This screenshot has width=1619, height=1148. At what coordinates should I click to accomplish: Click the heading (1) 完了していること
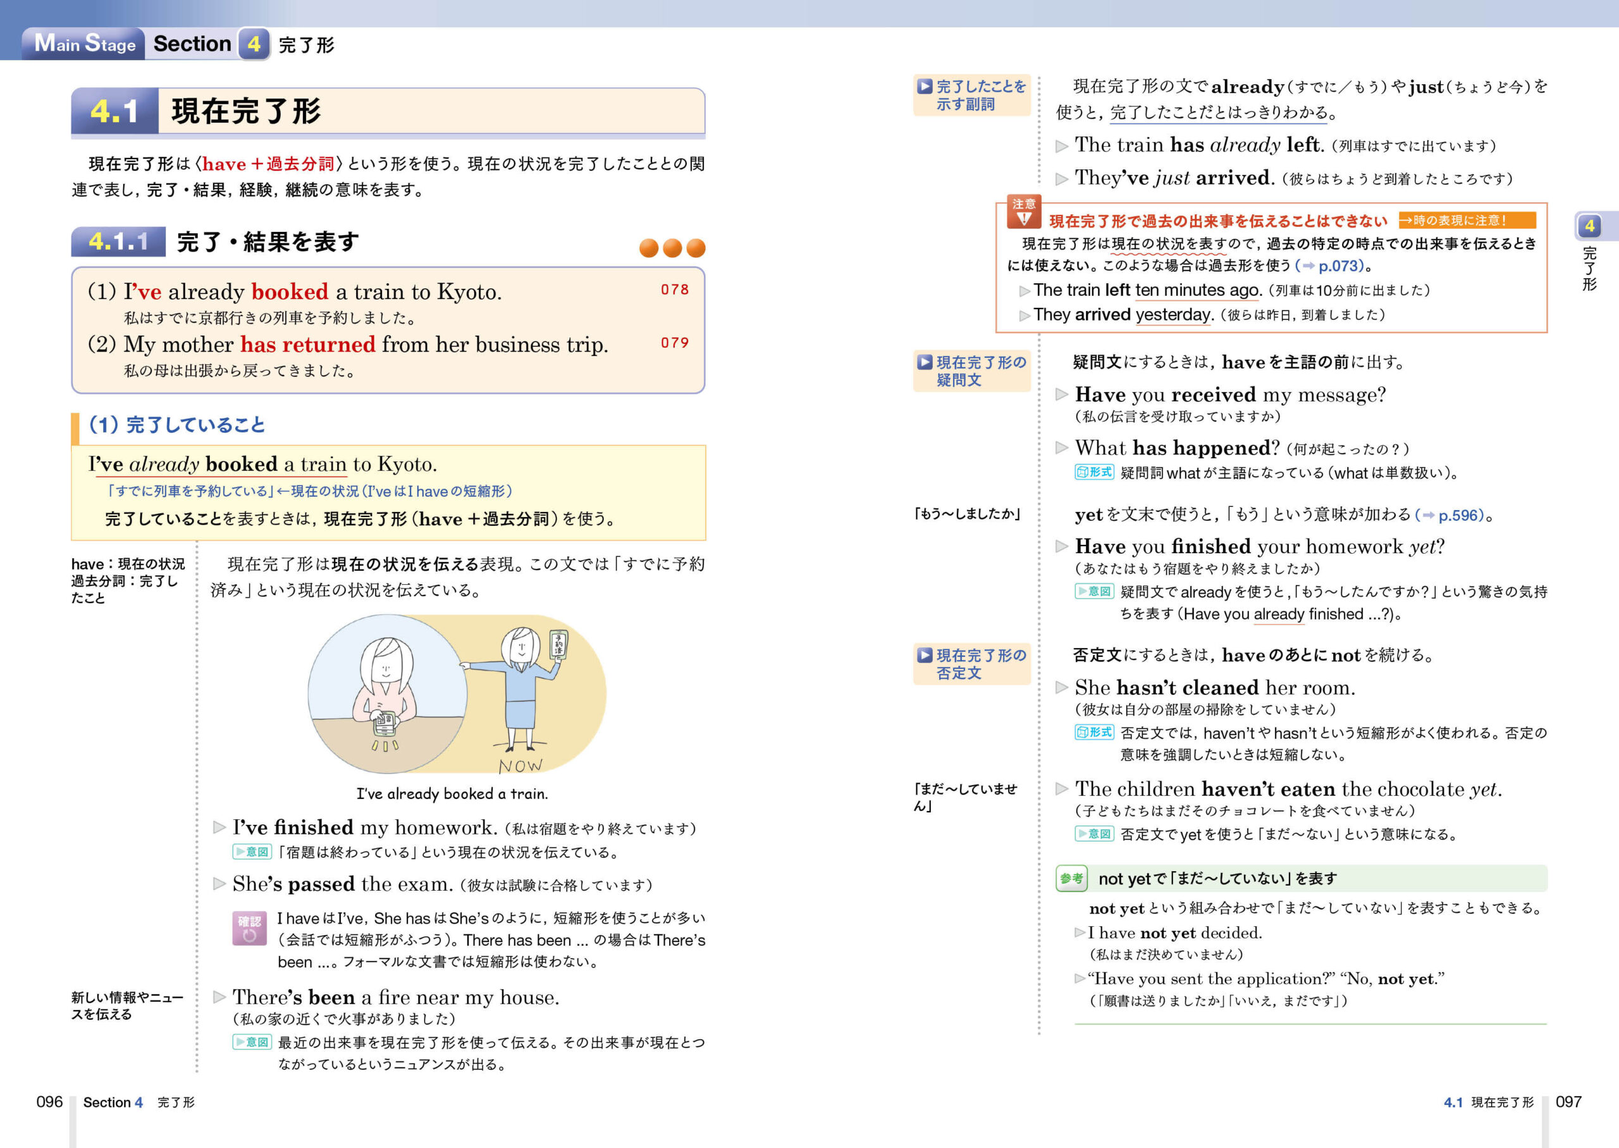pyautogui.click(x=176, y=425)
